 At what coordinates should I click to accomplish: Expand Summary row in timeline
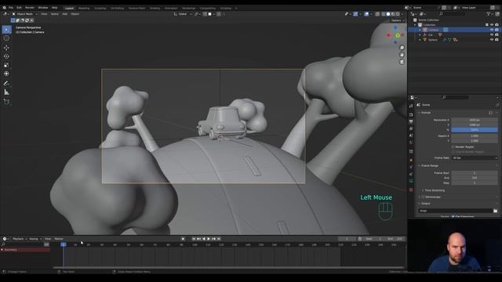[2, 250]
